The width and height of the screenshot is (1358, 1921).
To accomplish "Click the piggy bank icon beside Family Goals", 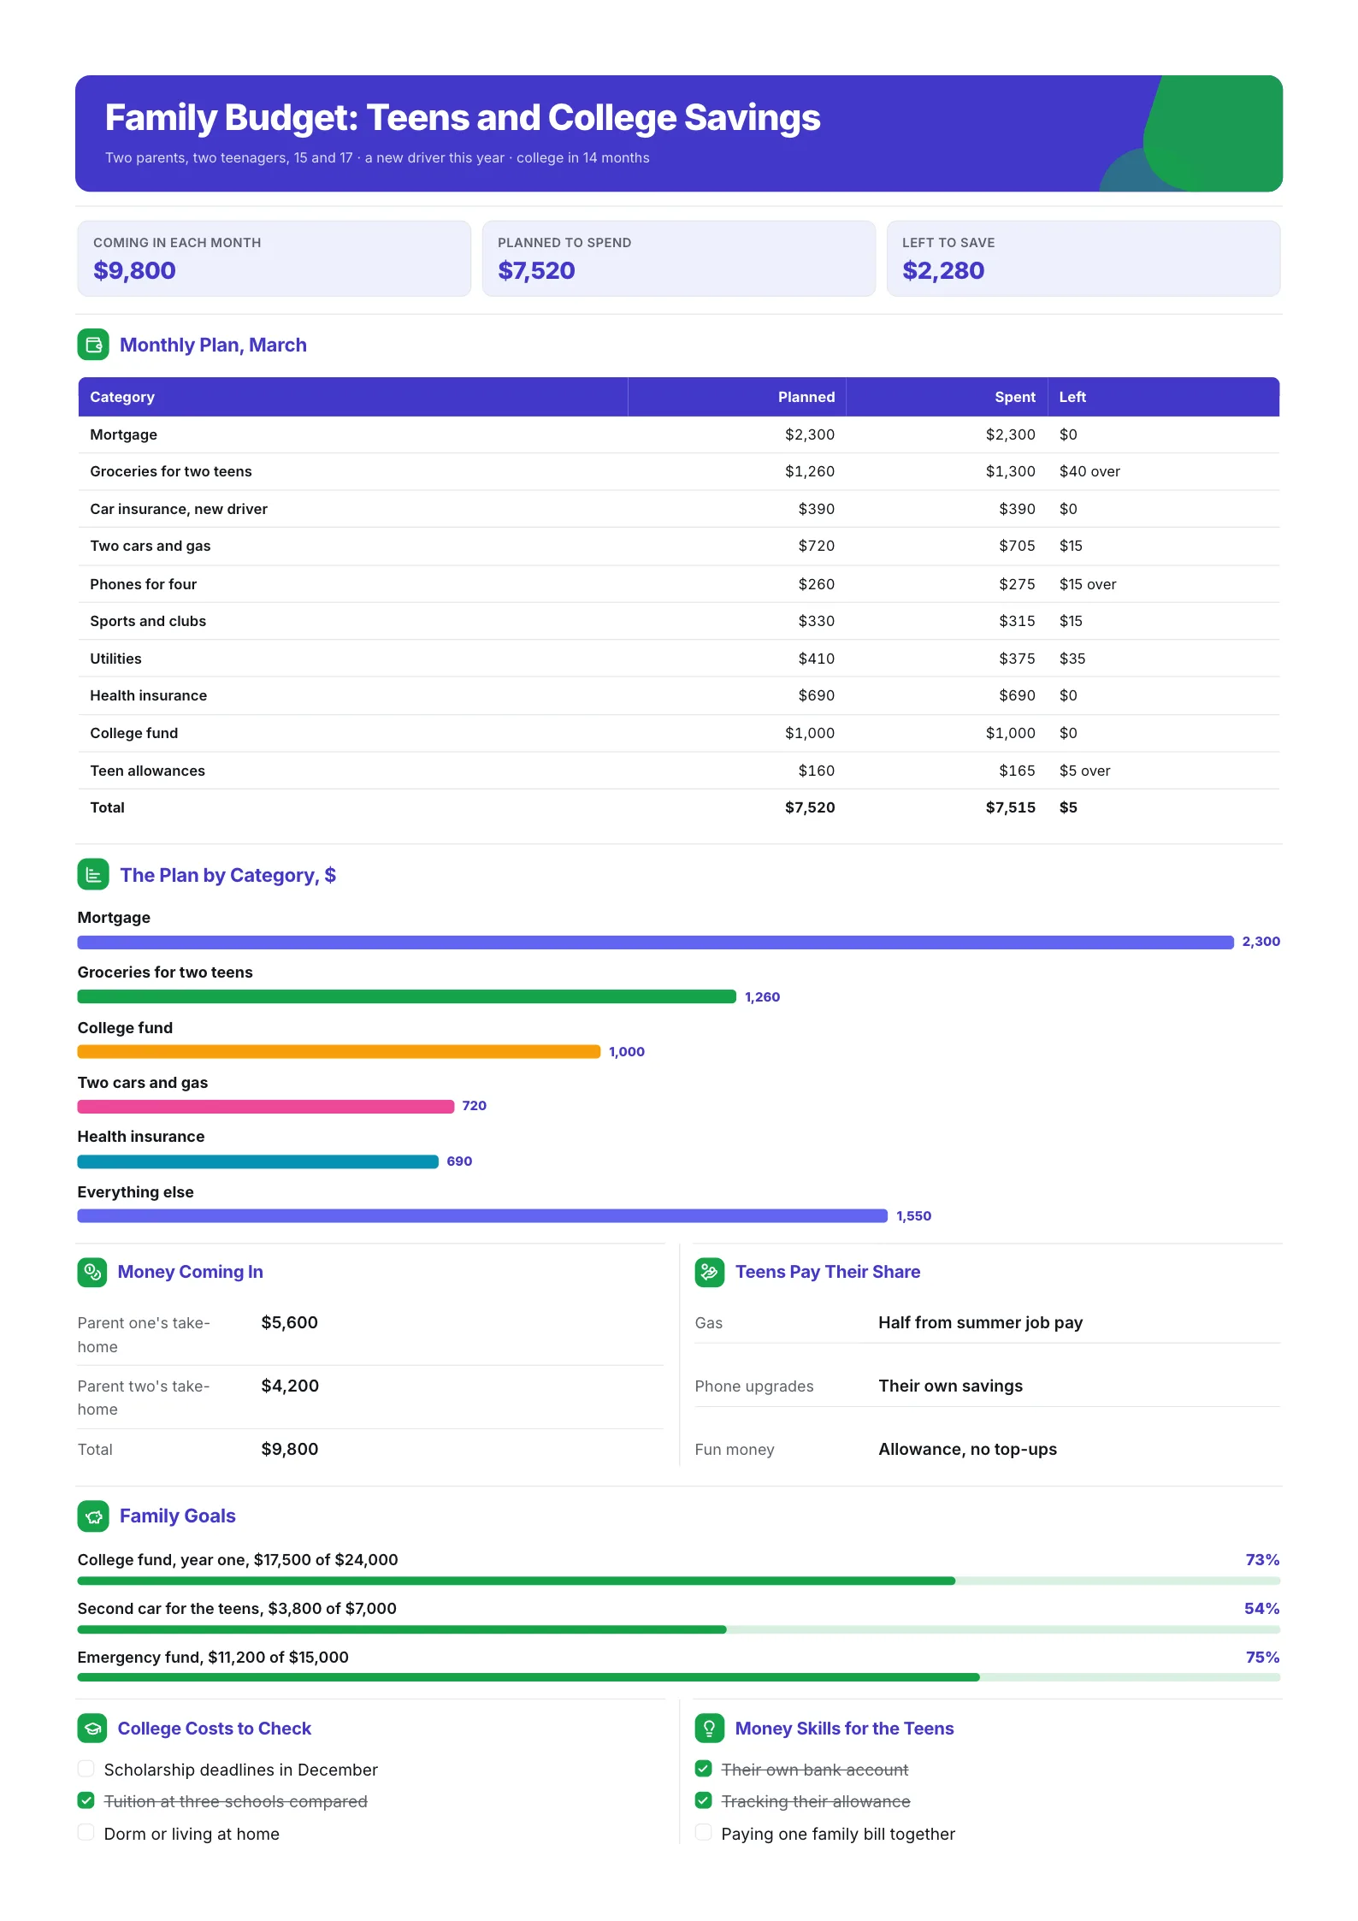I will (x=93, y=1516).
